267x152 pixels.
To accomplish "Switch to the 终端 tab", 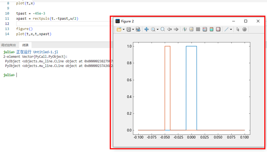I will coord(25,45).
